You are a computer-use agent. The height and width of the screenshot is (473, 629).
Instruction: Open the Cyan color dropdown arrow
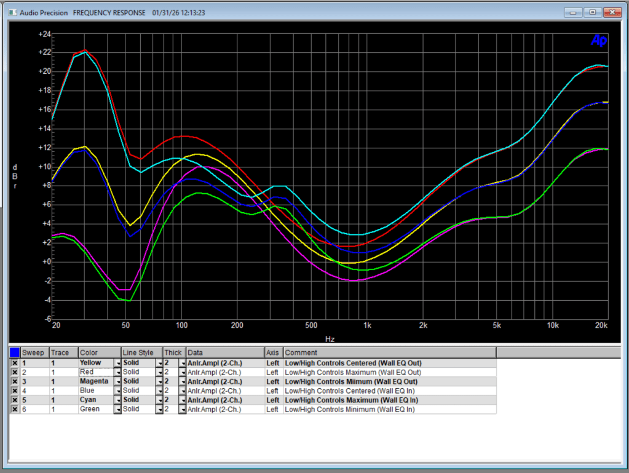pos(117,400)
